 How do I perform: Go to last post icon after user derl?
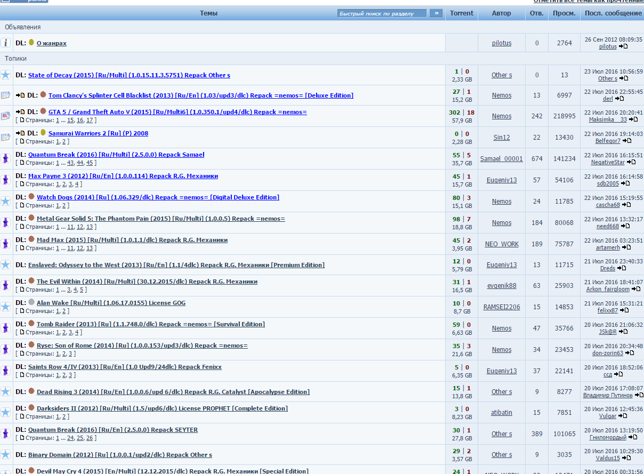tap(619, 99)
